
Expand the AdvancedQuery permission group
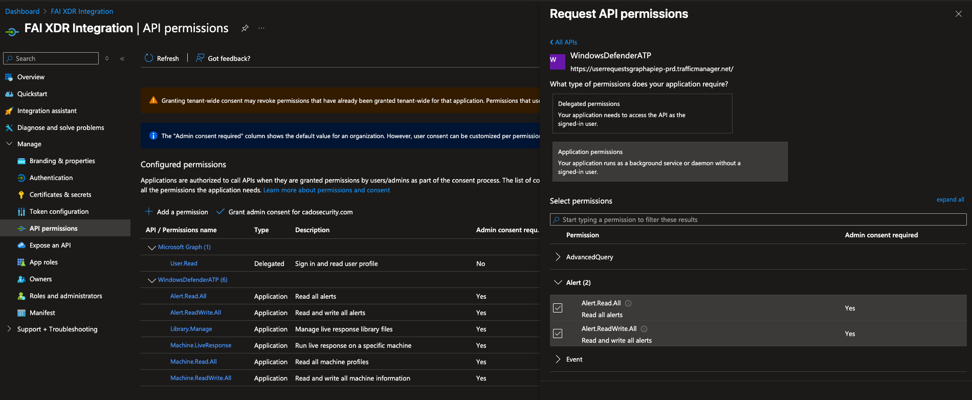(x=558, y=257)
